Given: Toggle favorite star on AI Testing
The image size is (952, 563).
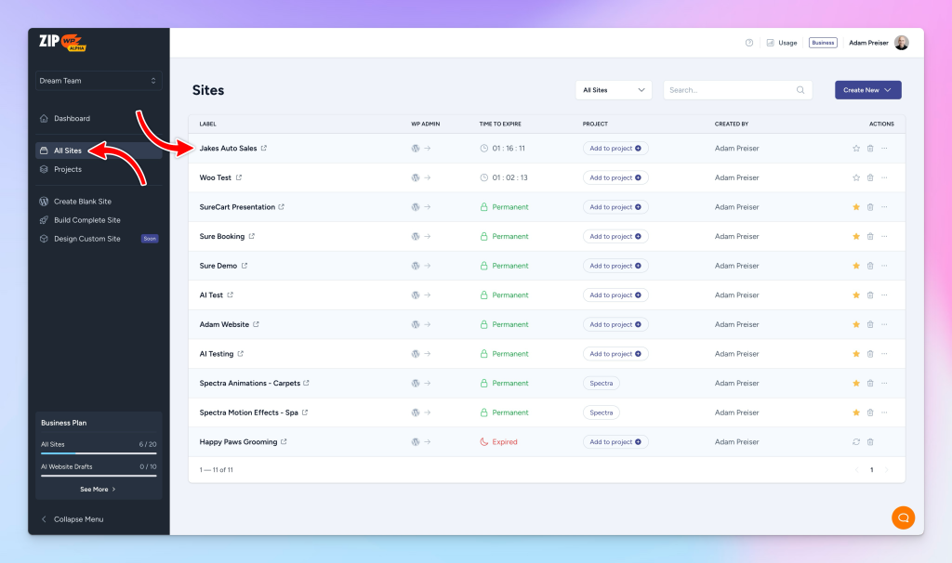Looking at the screenshot, I should [x=856, y=354].
